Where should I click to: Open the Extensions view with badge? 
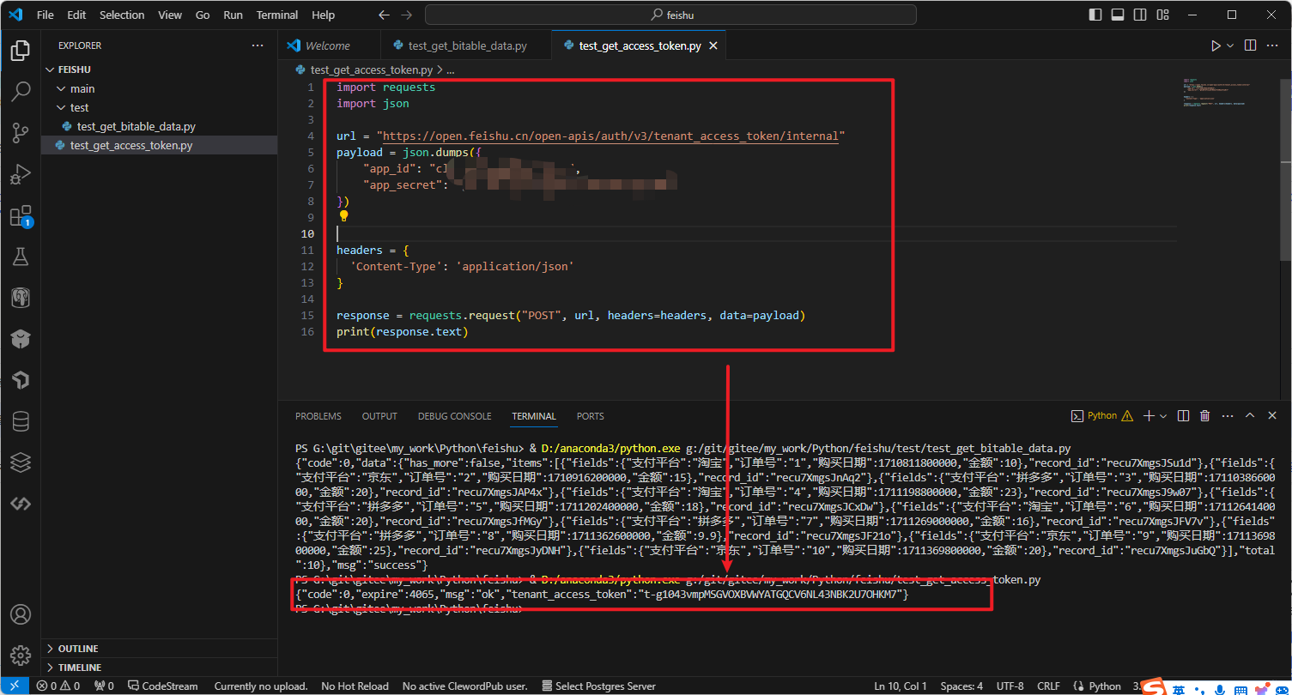(x=21, y=215)
